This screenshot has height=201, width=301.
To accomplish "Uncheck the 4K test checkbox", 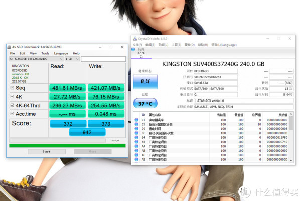I will point(12,97).
